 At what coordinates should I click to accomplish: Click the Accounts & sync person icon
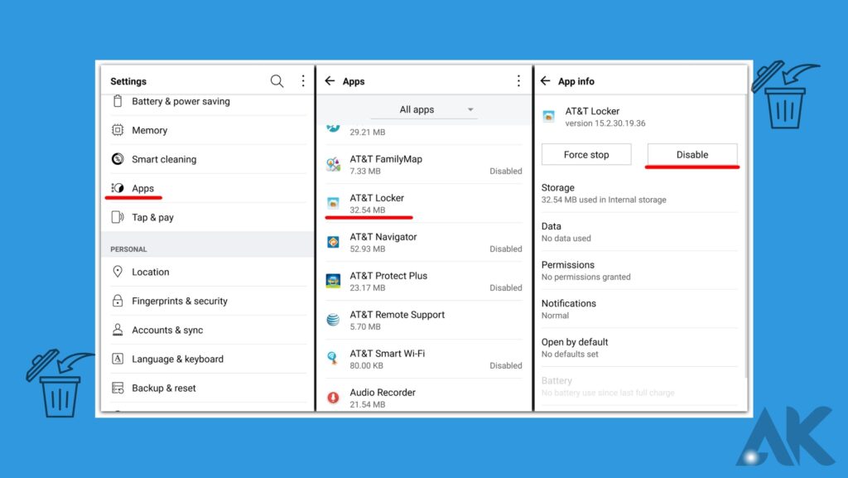pos(118,330)
